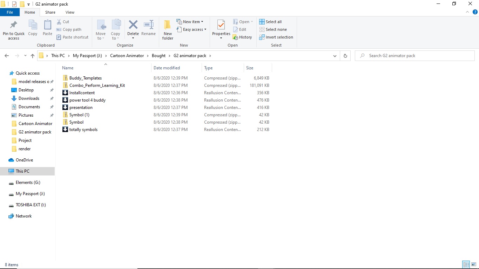Screen dimensions: 479x269
Task: Click the Paste ribbon icon
Action: [x=47, y=25]
